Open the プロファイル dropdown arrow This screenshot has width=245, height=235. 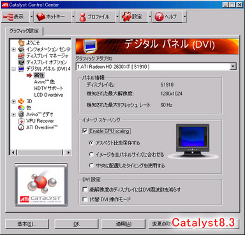(x=117, y=17)
